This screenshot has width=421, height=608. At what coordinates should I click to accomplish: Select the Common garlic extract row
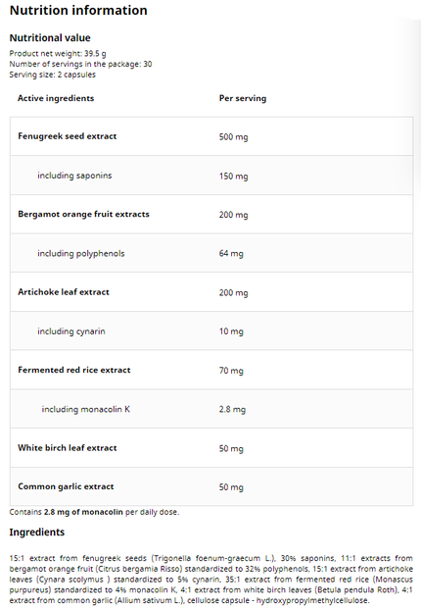click(211, 486)
